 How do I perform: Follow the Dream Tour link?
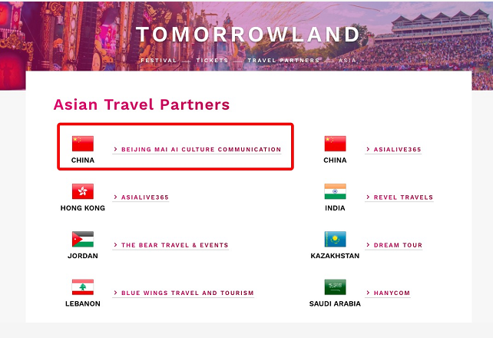pyautogui.click(x=394, y=245)
